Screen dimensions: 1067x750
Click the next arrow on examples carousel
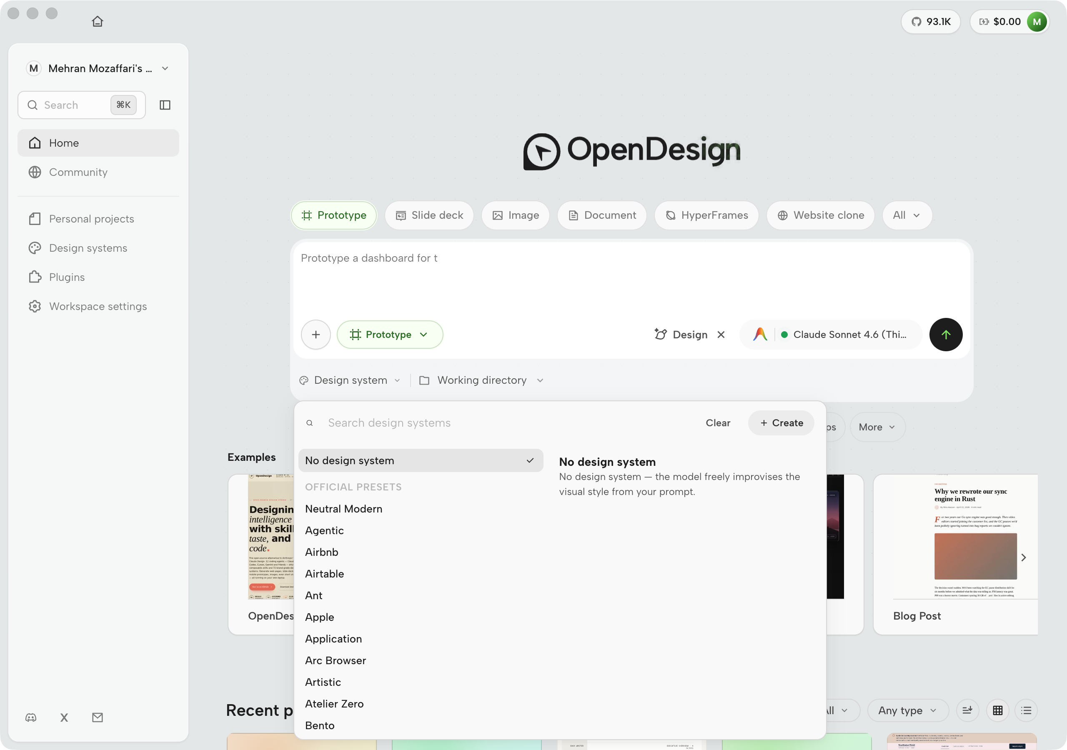[1023, 557]
